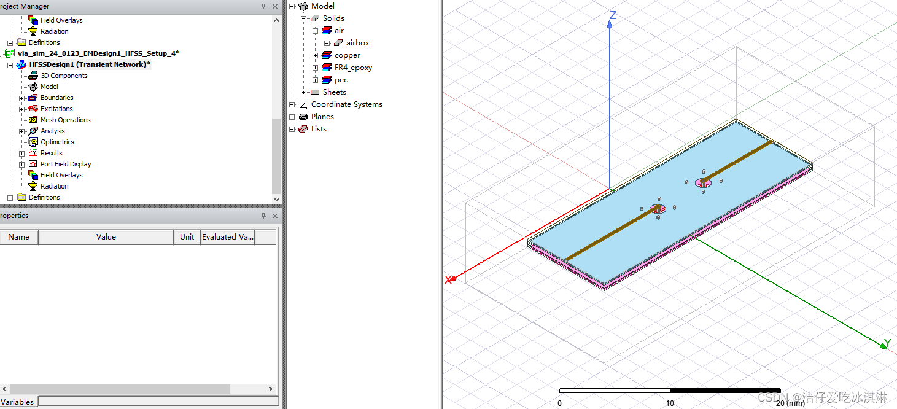Click the Value column header
The width and height of the screenshot is (897, 409).
click(106, 237)
